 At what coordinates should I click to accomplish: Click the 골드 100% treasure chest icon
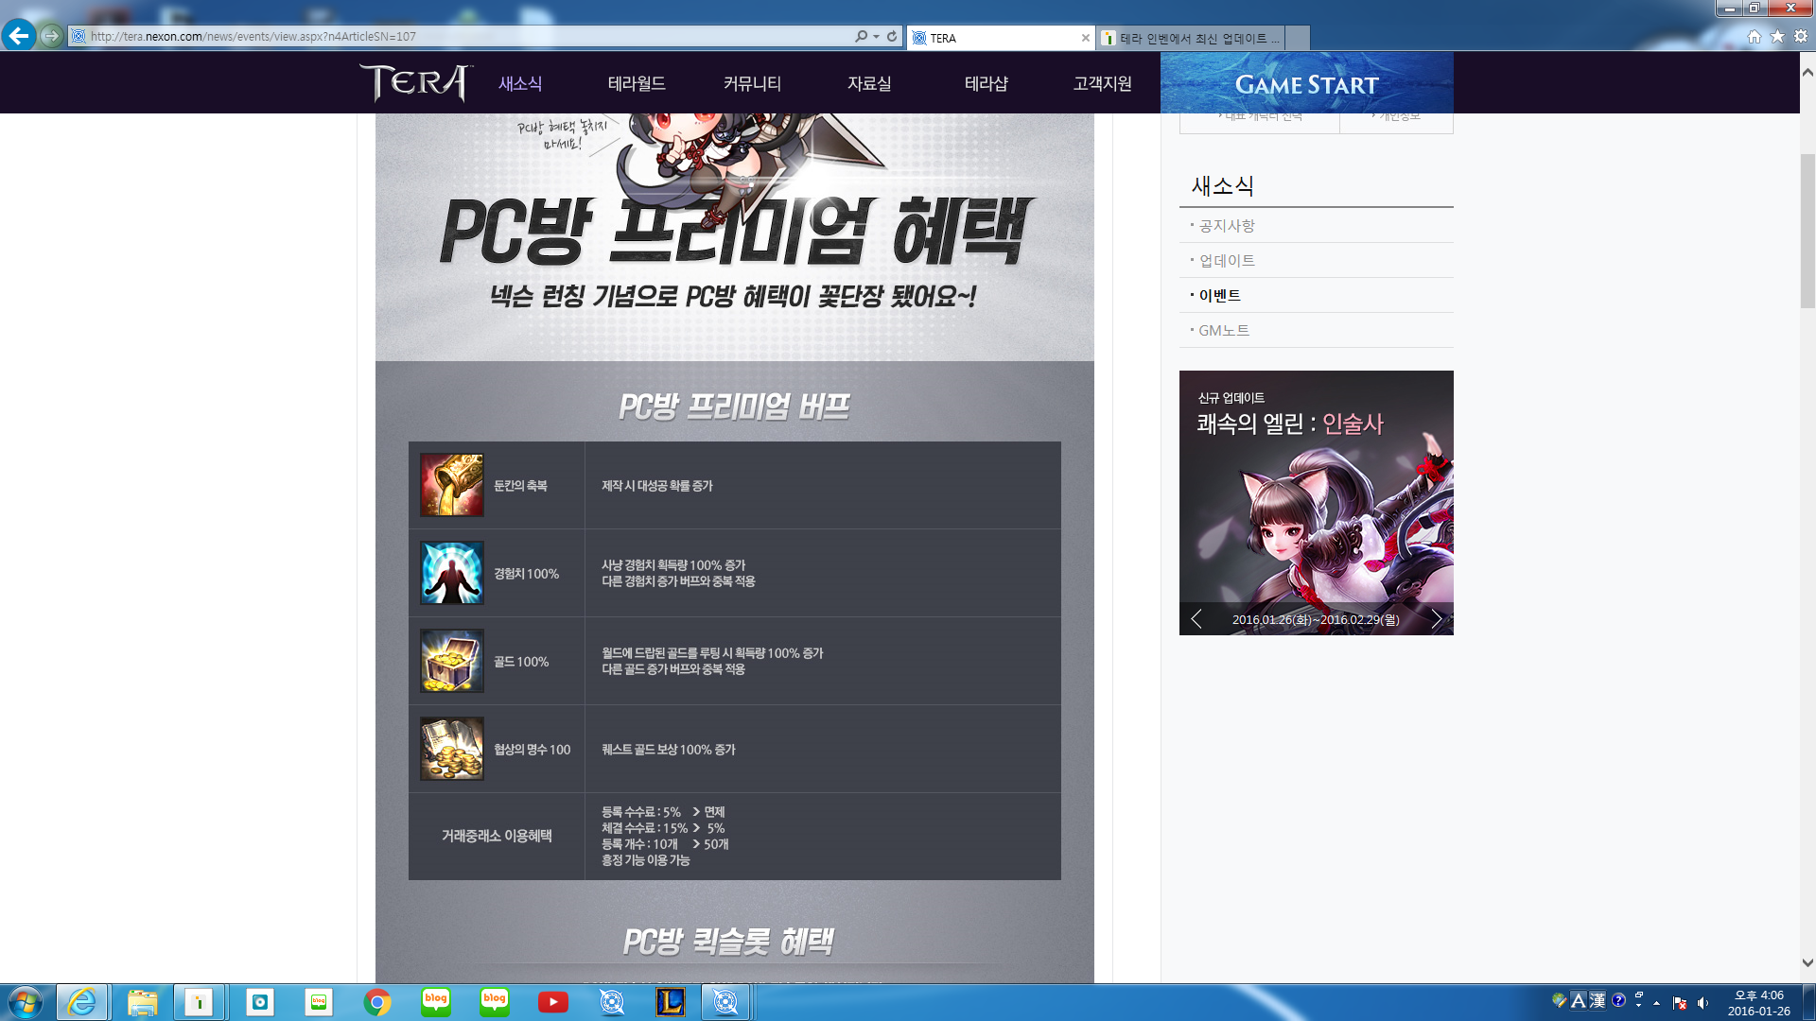coord(452,661)
